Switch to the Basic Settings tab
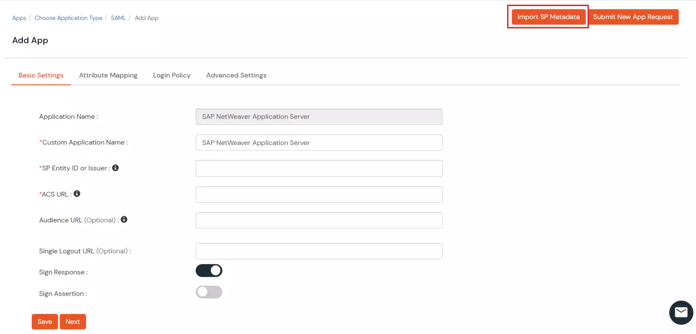 [41, 75]
